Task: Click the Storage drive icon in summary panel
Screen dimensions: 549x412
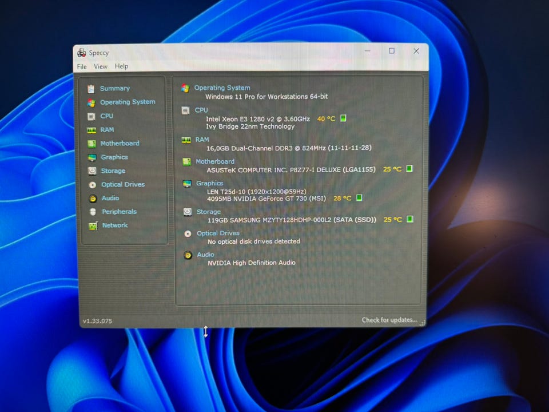Action: [188, 212]
